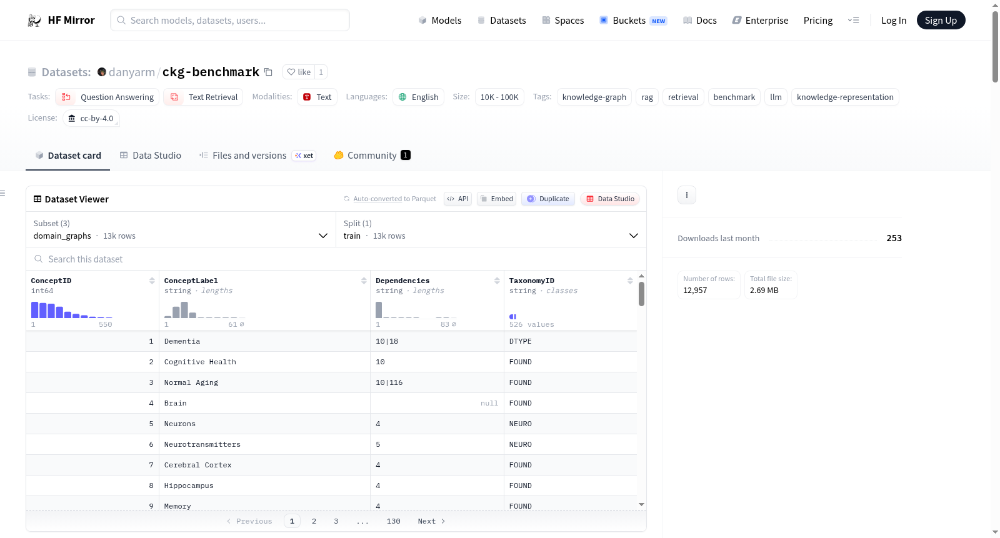Click the API button

(x=457, y=199)
